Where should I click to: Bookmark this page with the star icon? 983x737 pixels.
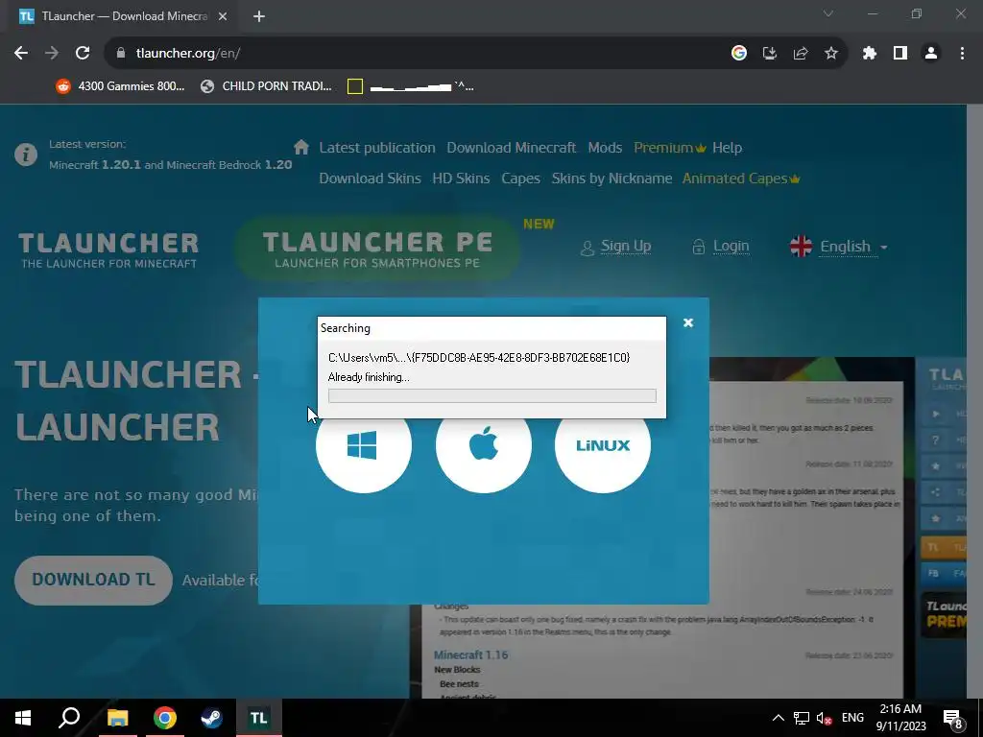tap(830, 54)
